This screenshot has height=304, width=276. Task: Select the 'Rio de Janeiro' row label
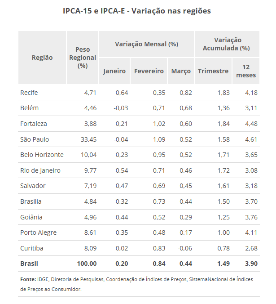click(x=40, y=170)
